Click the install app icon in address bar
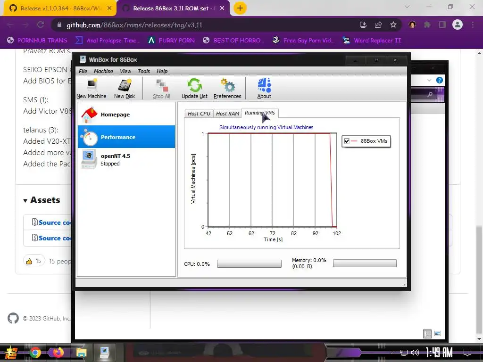Viewport: 483px width, 362px height. pyautogui.click(x=363, y=25)
